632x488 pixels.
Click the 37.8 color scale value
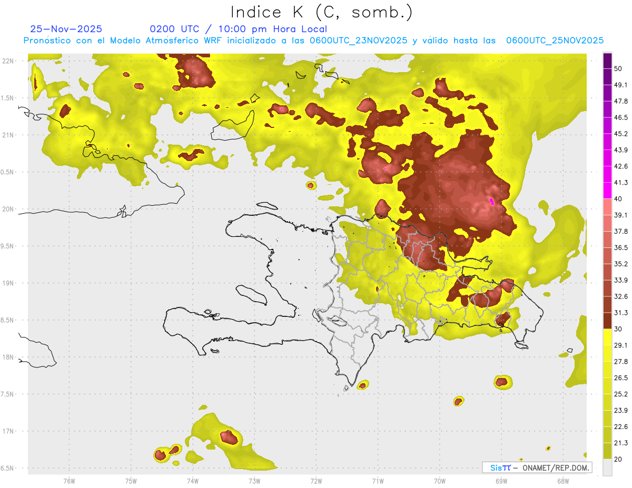point(621,231)
